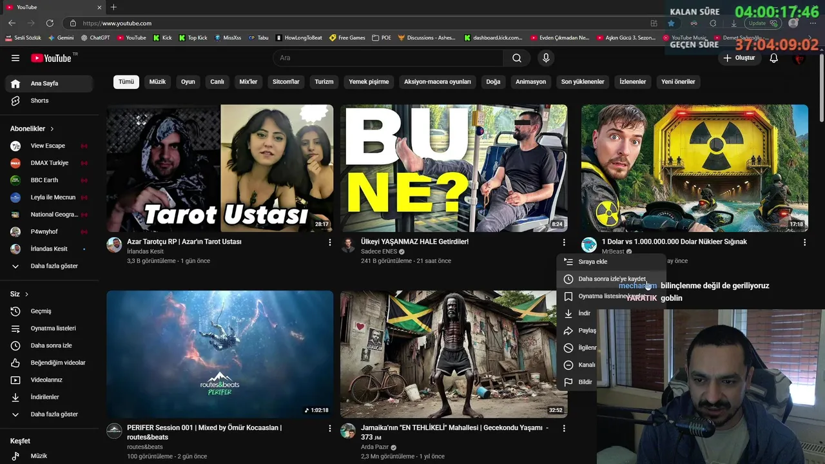The image size is (825, 464).
Task: Select the Aksiyon-macera oyunları chip
Action: pyautogui.click(x=438, y=82)
